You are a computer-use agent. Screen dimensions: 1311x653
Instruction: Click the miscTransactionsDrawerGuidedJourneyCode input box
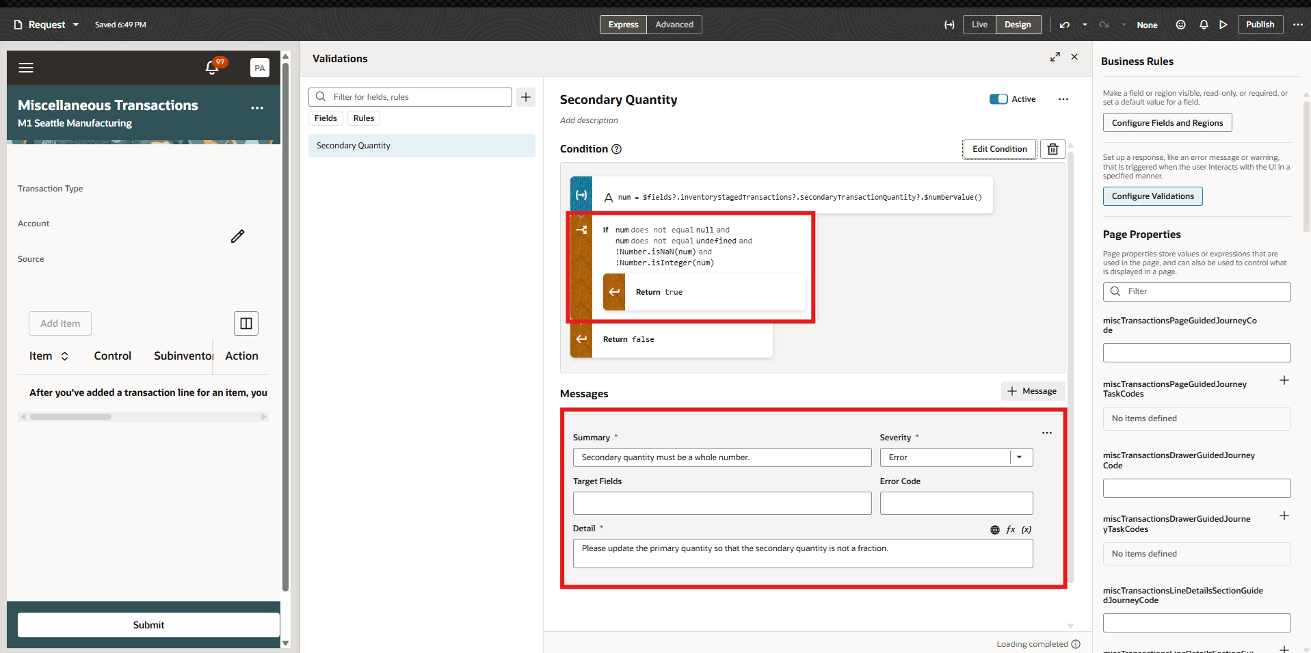pyautogui.click(x=1197, y=488)
